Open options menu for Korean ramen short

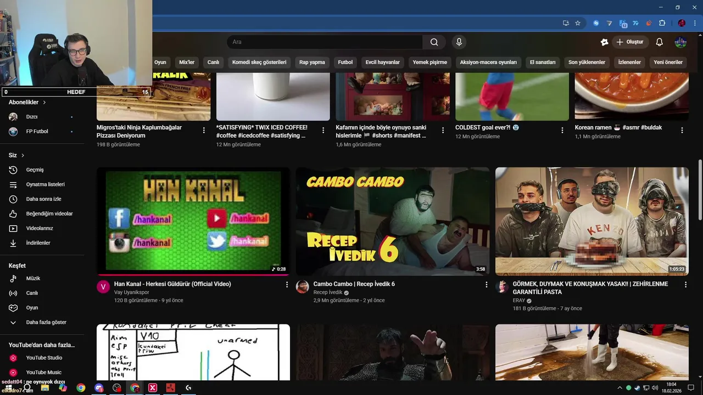tap(682, 131)
